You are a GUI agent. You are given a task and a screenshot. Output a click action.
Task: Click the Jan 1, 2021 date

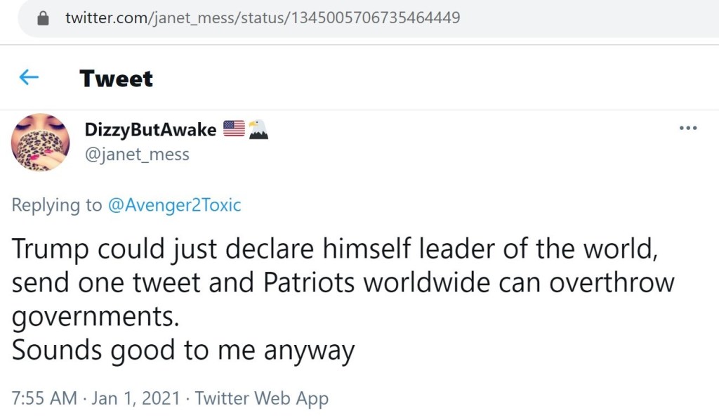tap(136, 398)
